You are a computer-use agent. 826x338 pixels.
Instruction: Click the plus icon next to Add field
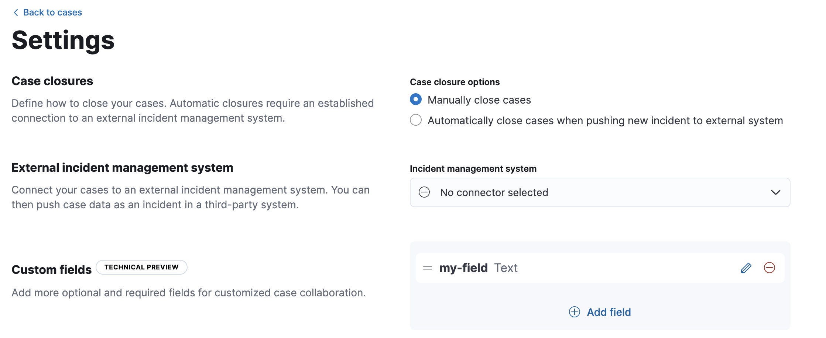pos(574,312)
